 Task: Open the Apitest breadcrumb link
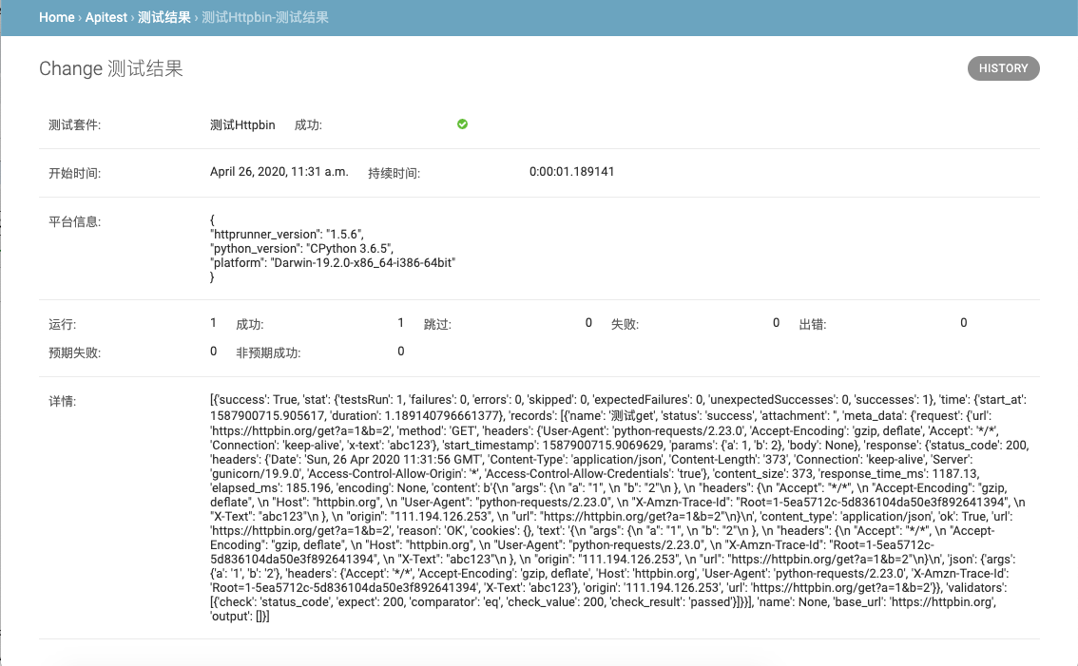tap(106, 17)
